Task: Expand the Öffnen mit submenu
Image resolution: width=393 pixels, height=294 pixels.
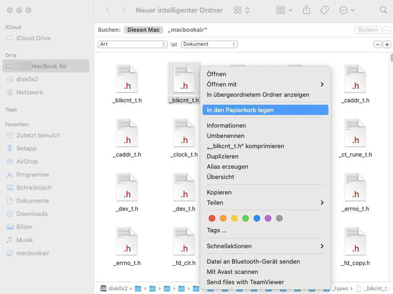Action: pyautogui.click(x=265, y=84)
